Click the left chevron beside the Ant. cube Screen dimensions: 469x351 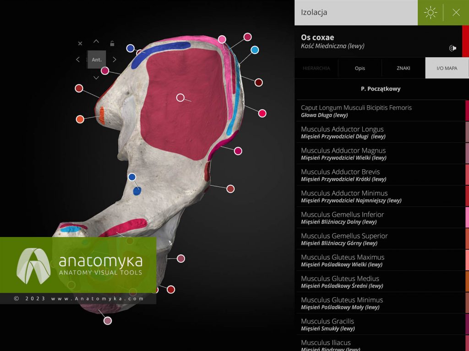coord(78,59)
